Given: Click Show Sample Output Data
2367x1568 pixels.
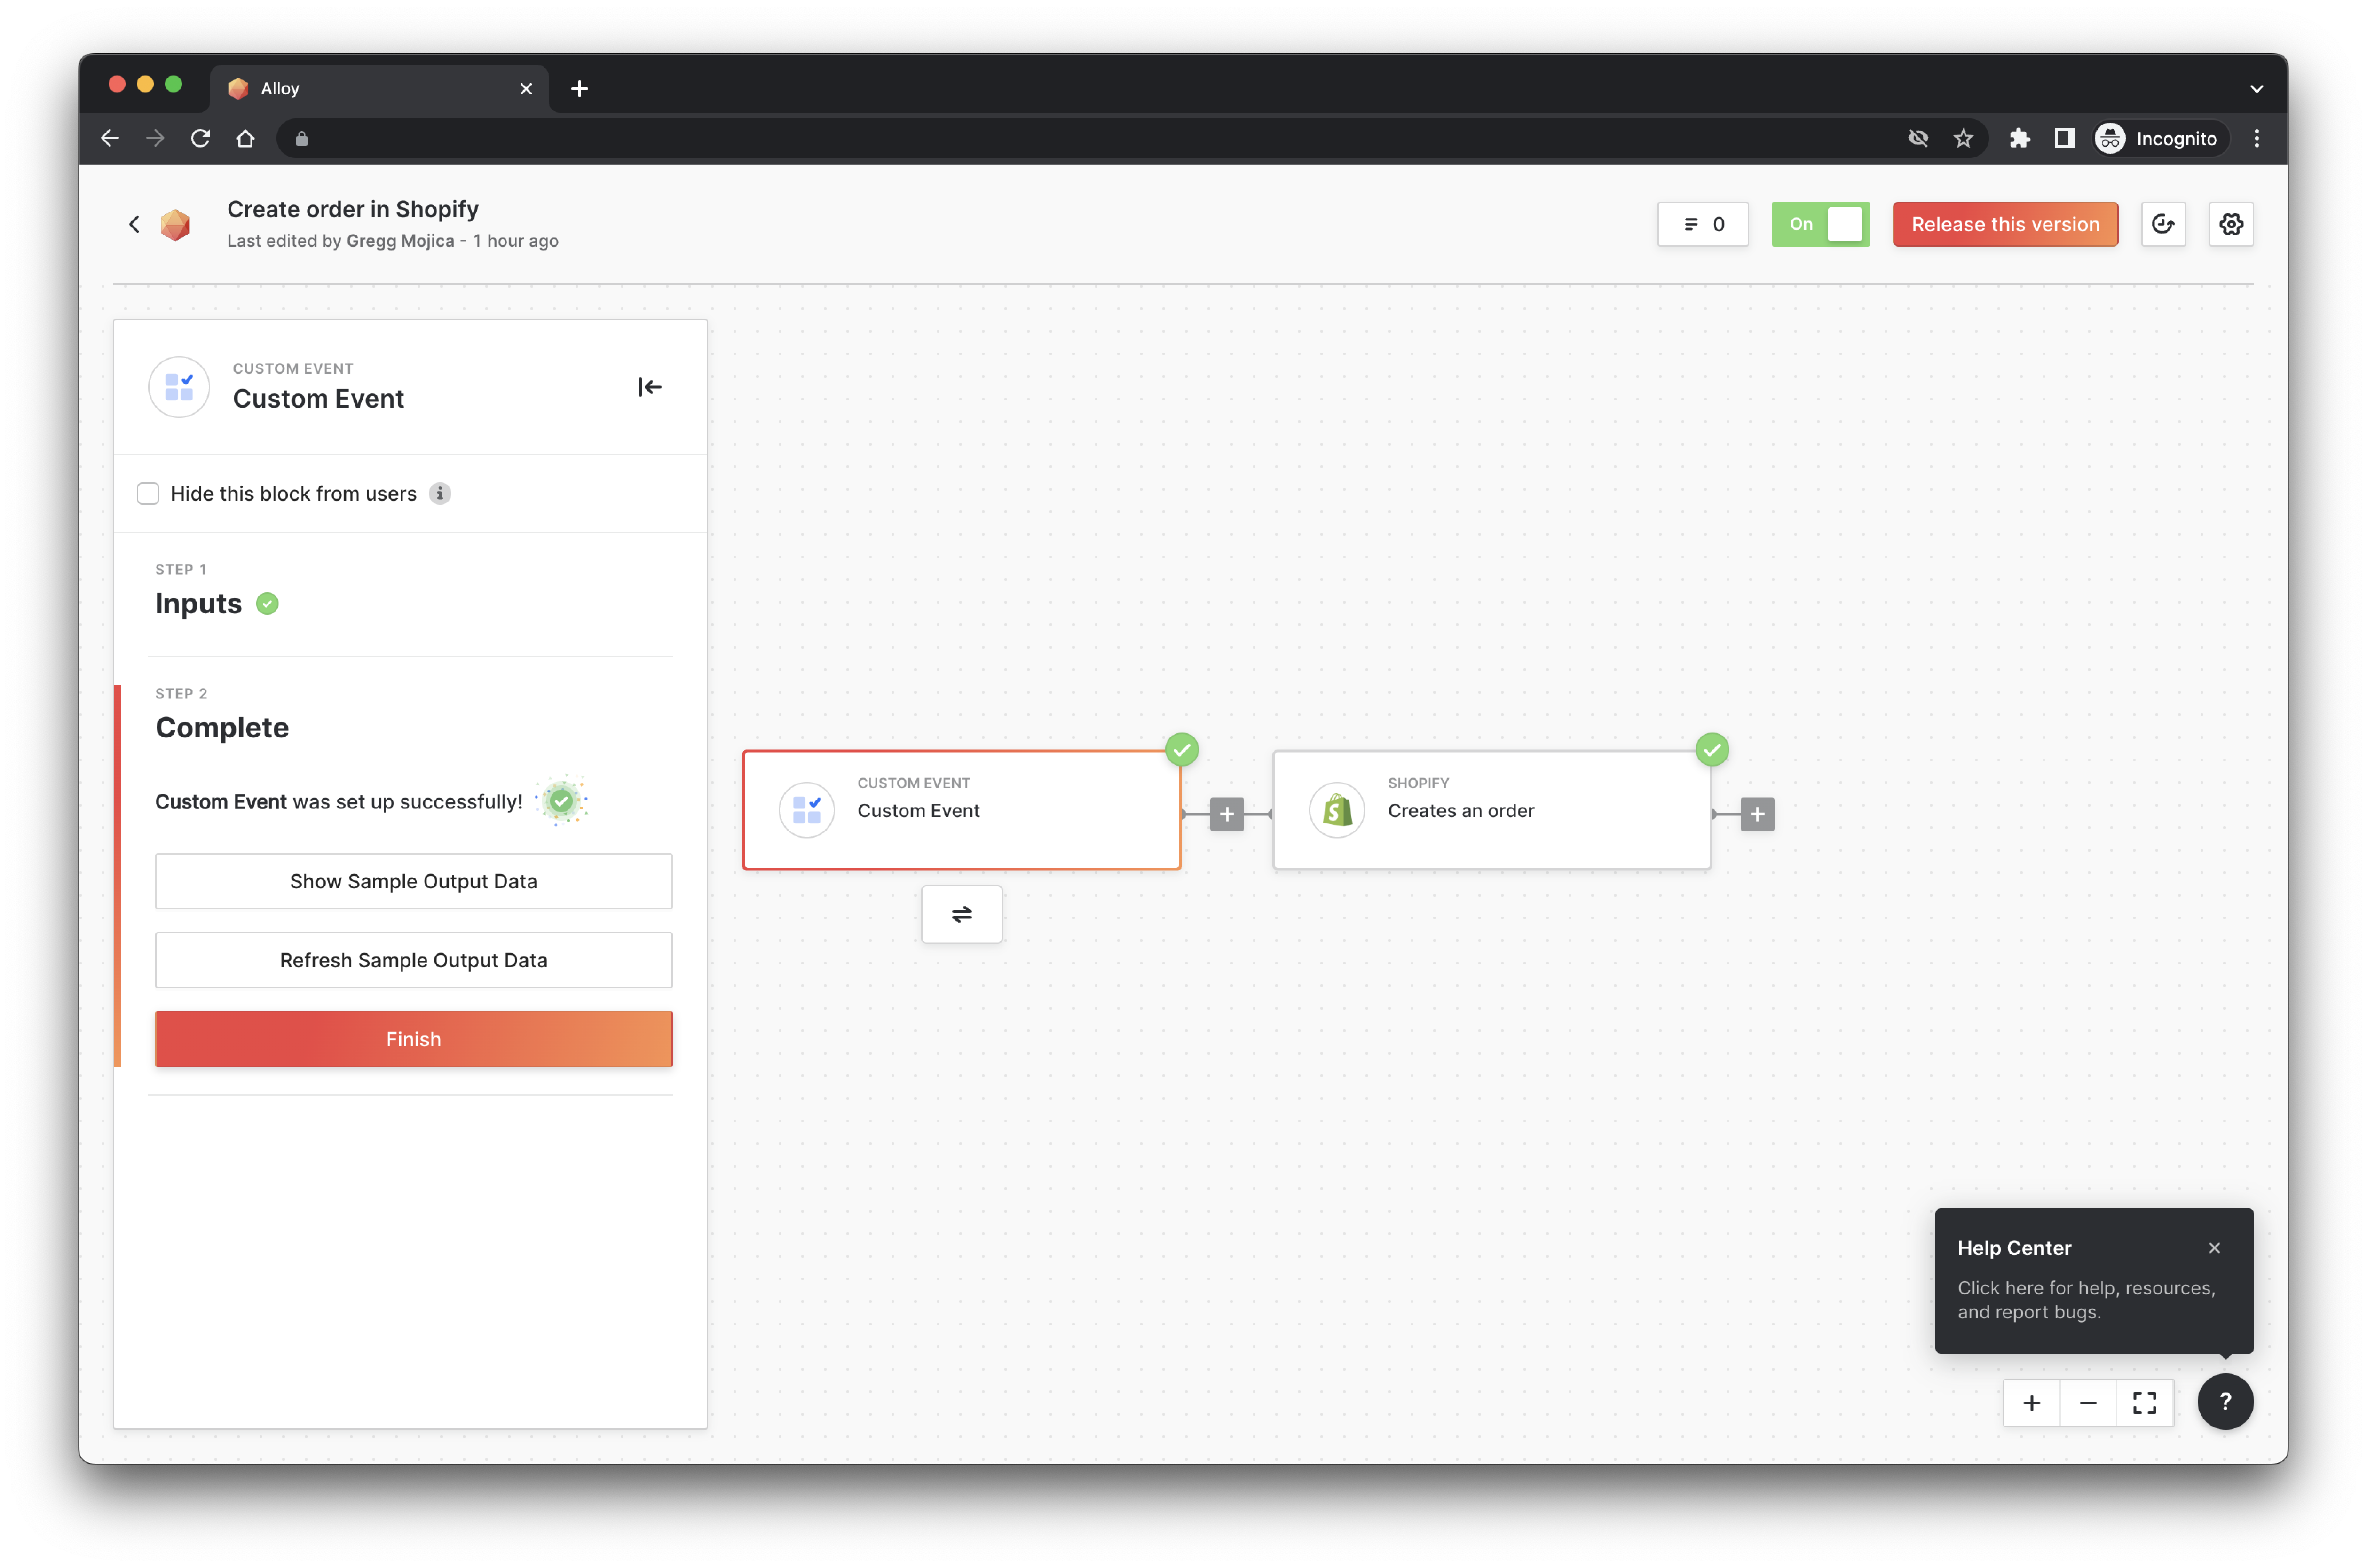Looking at the screenshot, I should 413,881.
